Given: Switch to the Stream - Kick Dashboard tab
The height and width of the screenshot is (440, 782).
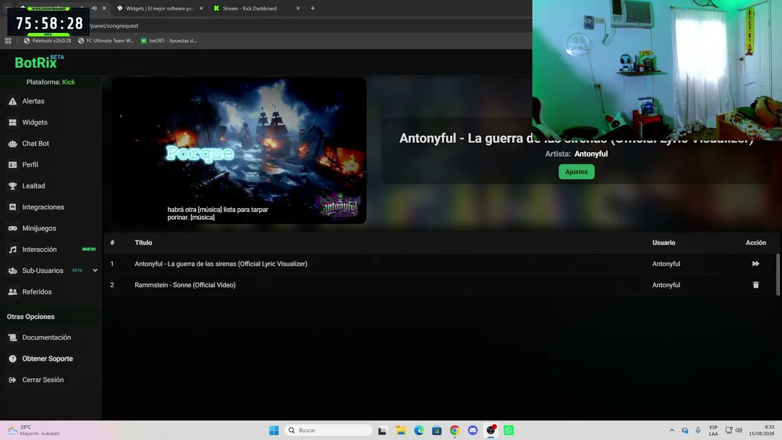Looking at the screenshot, I should (250, 9).
